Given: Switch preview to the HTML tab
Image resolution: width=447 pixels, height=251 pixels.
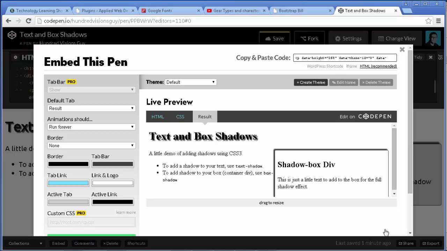Looking at the screenshot, I should point(158,117).
